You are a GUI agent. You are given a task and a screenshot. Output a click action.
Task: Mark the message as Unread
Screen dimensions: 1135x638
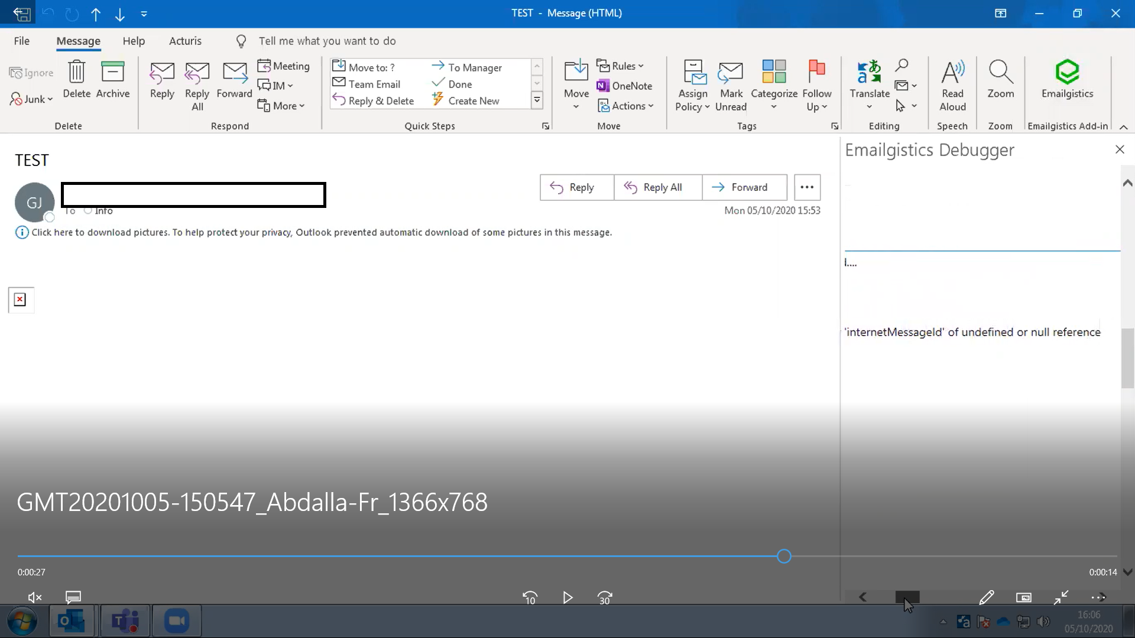pyautogui.click(x=731, y=86)
